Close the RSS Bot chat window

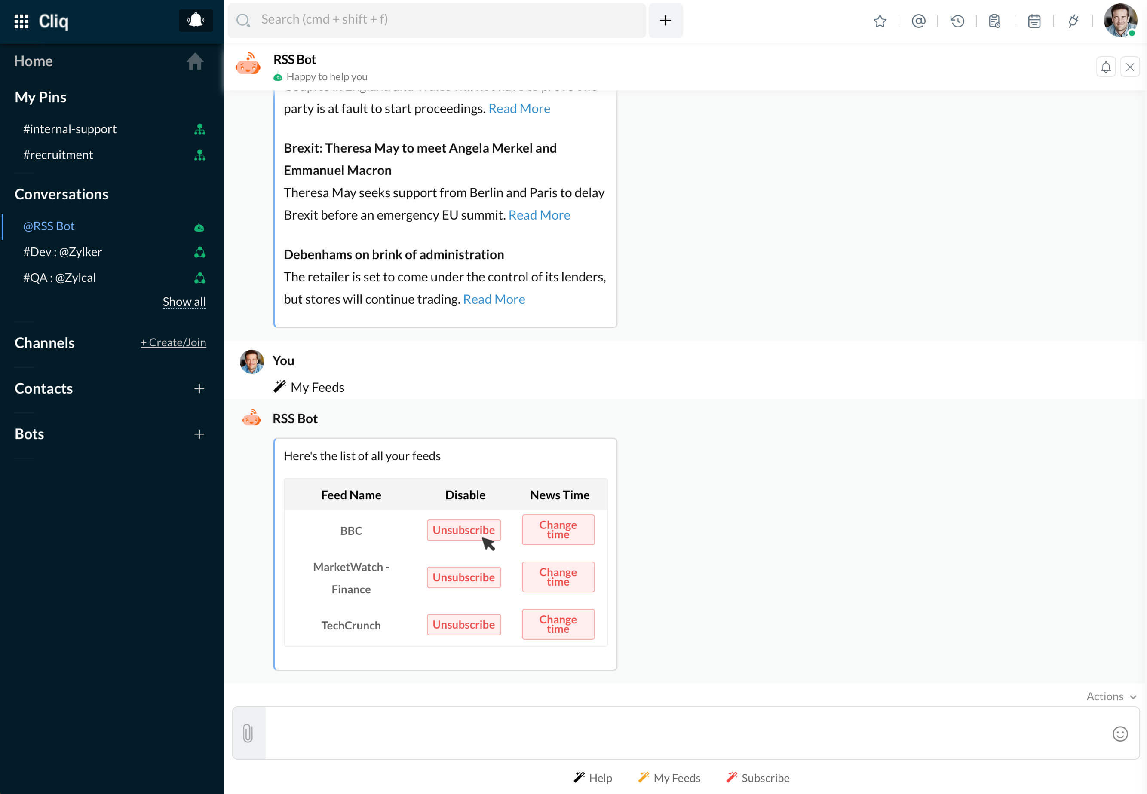1129,67
